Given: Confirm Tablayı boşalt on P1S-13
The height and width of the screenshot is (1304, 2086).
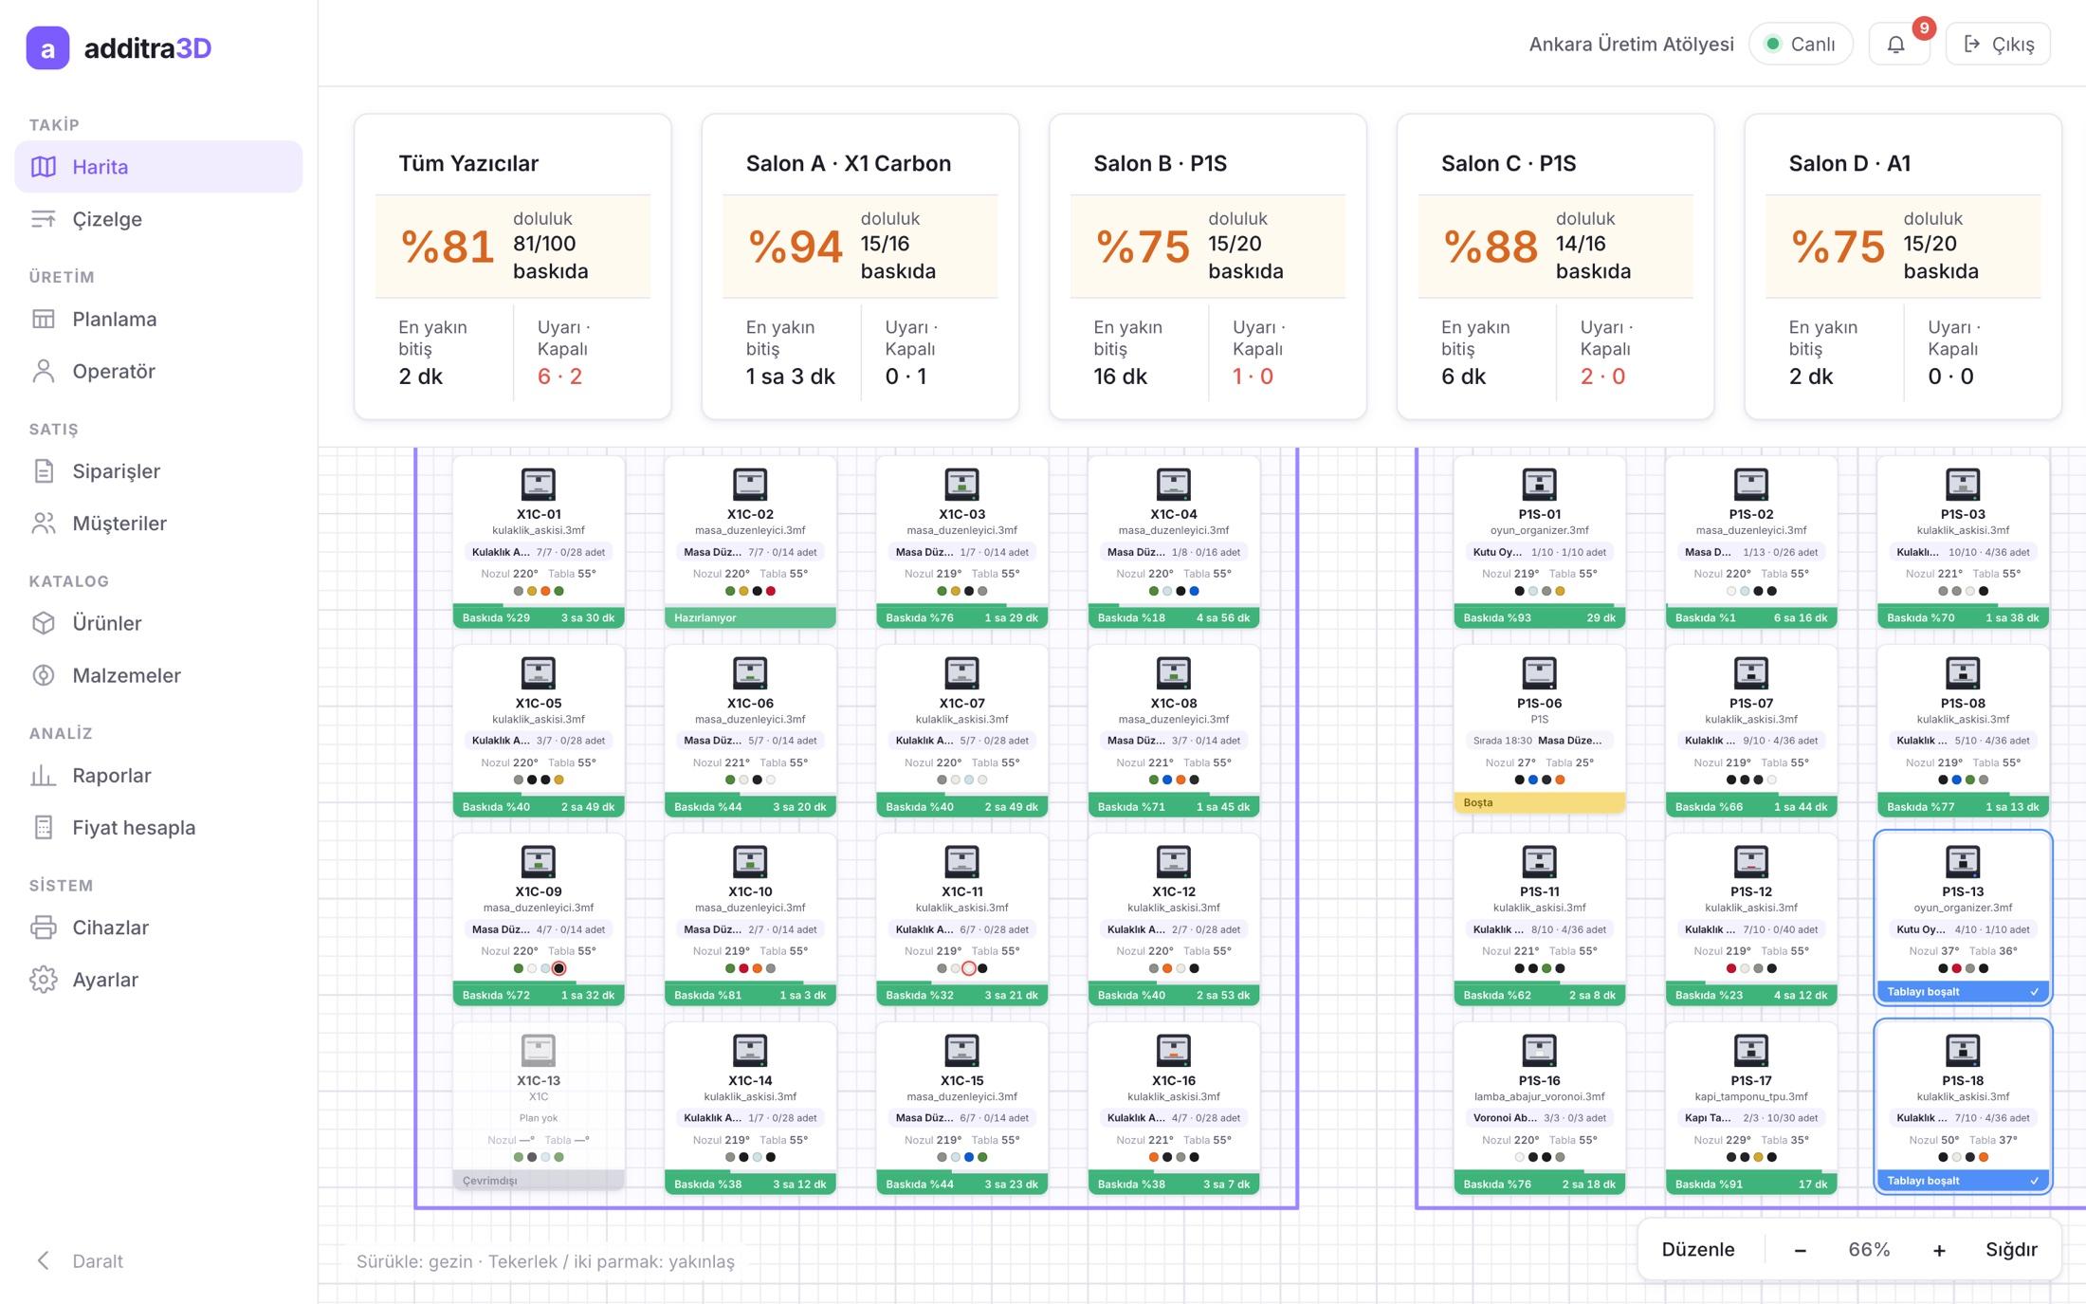Looking at the screenshot, I should 1963,992.
